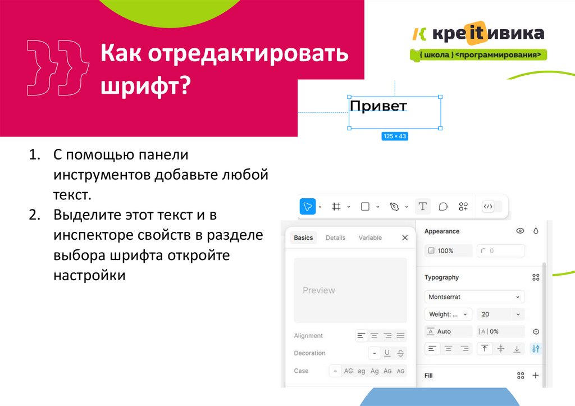Open the font Weight dropdown
575x406 pixels.
[448, 313]
